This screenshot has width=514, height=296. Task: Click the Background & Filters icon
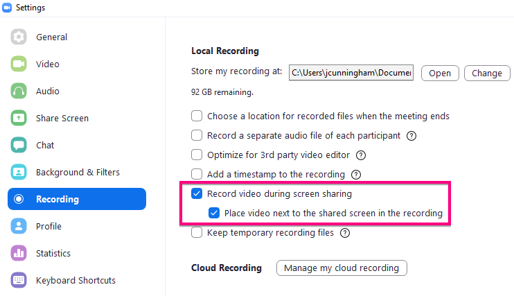pos(19,173)
